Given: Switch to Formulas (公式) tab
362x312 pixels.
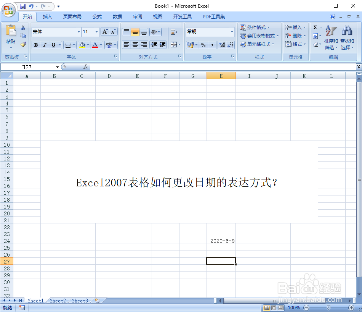Looking at the screenshot, I should pos(97,17).
